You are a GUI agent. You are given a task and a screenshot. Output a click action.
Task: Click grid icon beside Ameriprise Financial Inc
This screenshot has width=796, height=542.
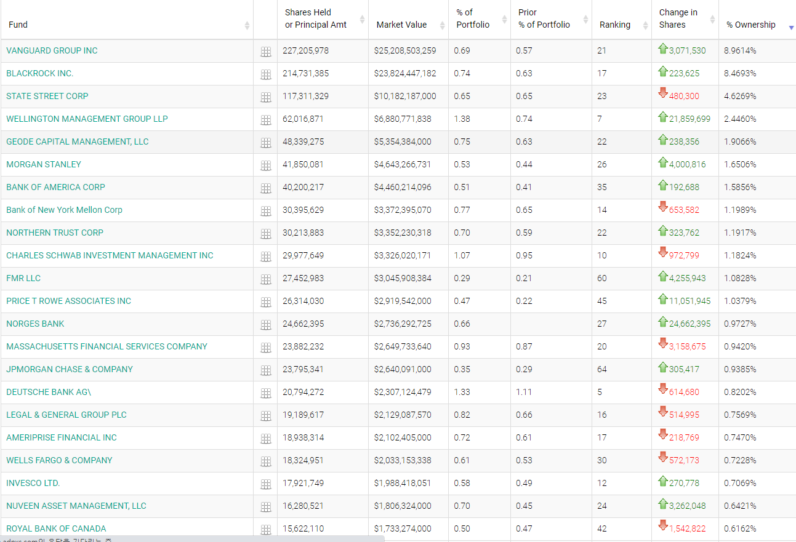point(266,439)
